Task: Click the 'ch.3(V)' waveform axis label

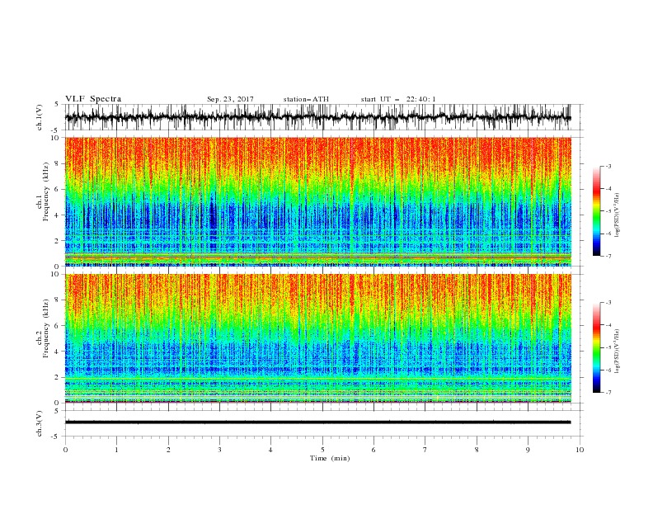Action: tap(40, 423)
